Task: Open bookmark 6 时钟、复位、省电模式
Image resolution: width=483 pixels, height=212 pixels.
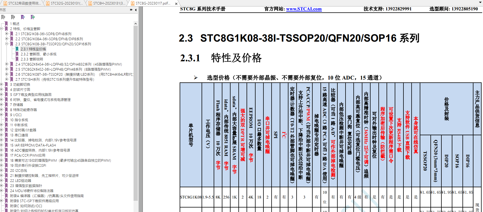Action: click(40, 100)
